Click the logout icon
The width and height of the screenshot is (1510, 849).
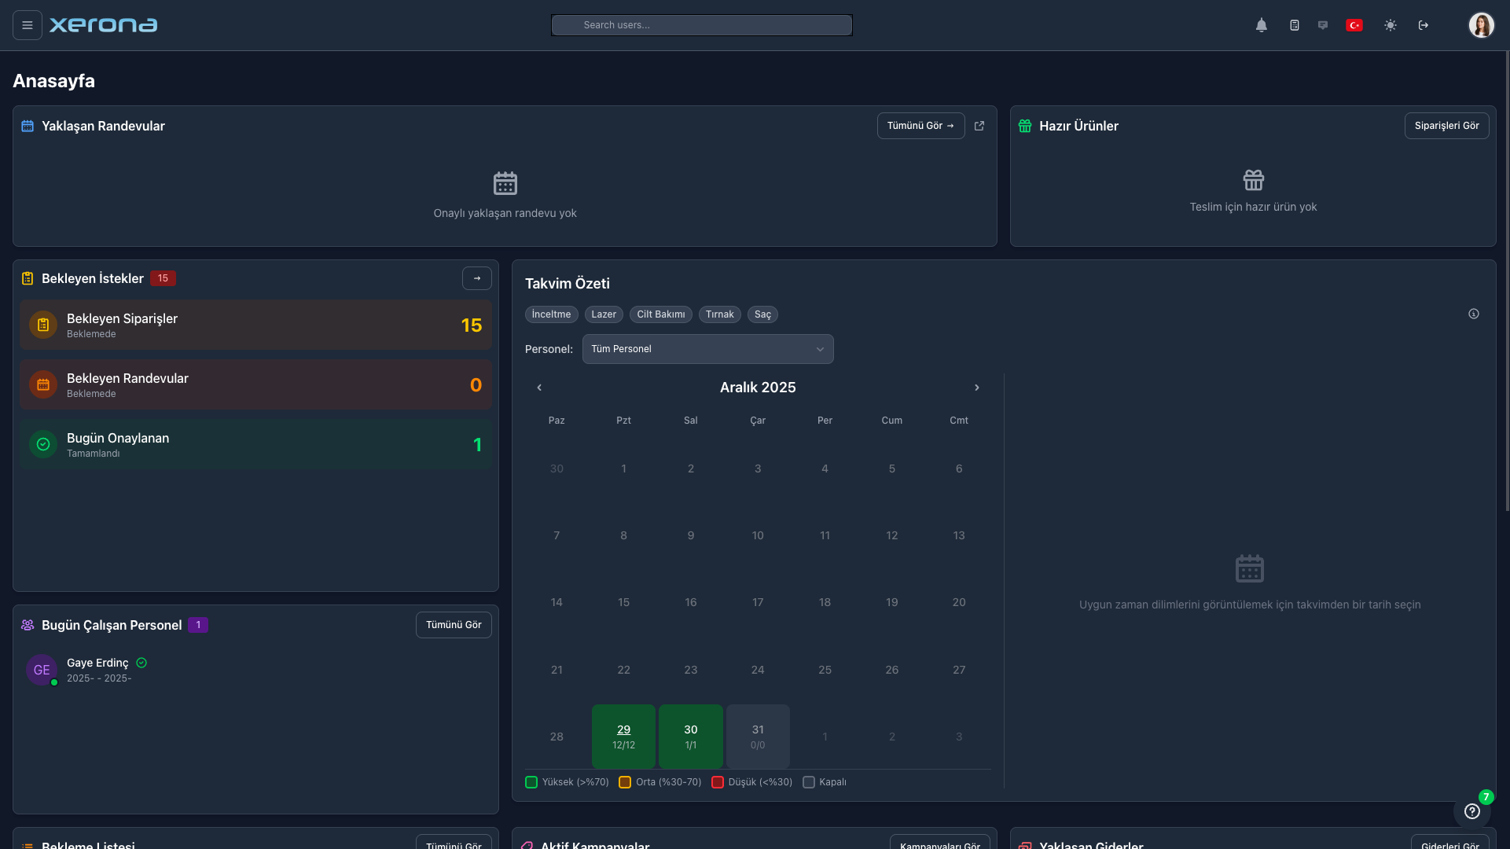pyautogui.click(x=1423, y=25)
